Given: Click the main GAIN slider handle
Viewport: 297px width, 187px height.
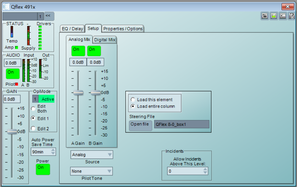Looking at the screenshot, I should (x=12, y=132).
